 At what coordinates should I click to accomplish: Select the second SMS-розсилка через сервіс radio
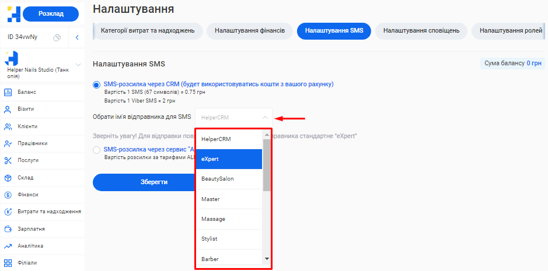[96, 150]
